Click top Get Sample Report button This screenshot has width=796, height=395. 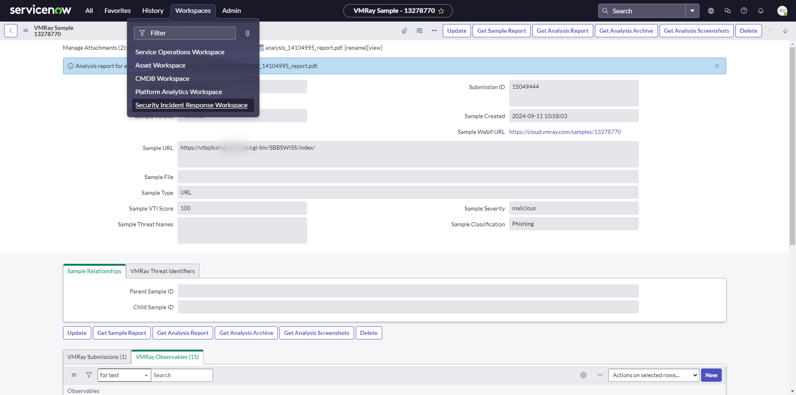click(x=502, y=31)
